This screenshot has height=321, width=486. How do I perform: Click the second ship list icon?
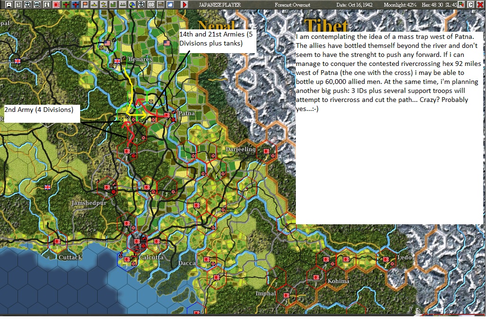37,4
